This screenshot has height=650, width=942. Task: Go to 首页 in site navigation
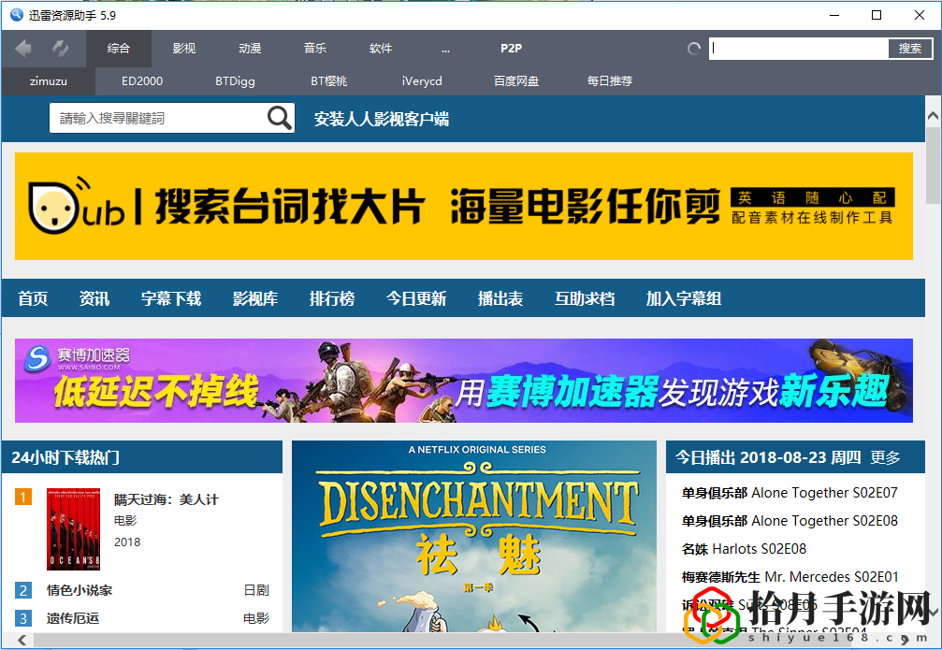(x=33, y=298)
